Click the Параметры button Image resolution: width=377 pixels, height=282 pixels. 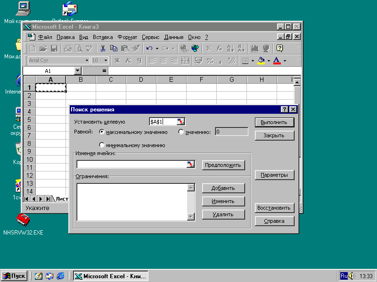pos(274,175)
